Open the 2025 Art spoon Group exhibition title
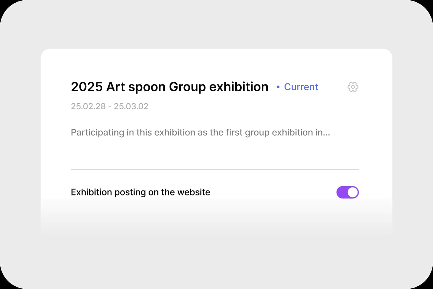The height and width of the screenshot is (289, 433). point(169,87)
